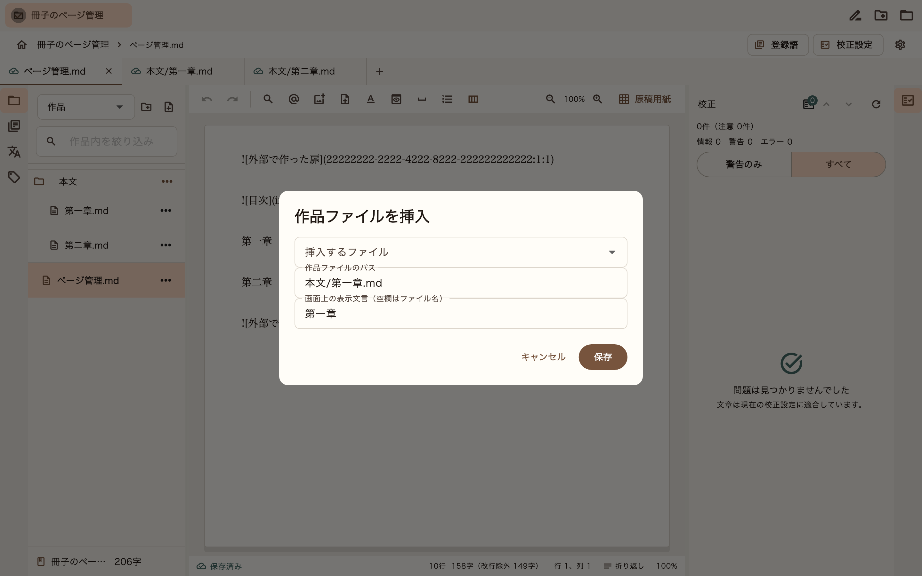Open more options for 第一章.md
The width and height of the screenshot is (922, 576).
(166, 211)
